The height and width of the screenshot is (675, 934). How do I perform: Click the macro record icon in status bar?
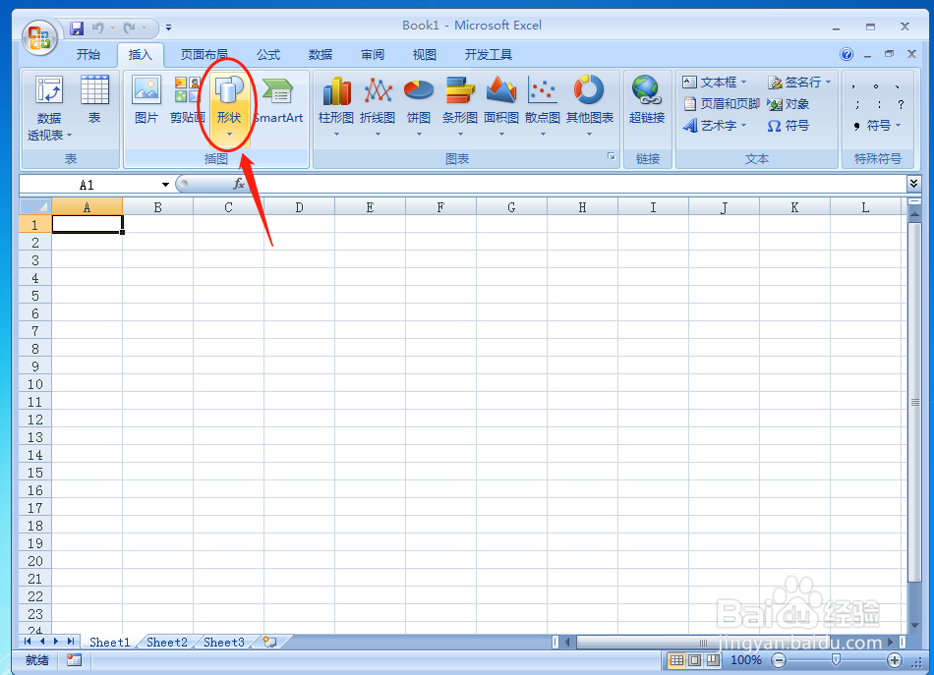74,659
